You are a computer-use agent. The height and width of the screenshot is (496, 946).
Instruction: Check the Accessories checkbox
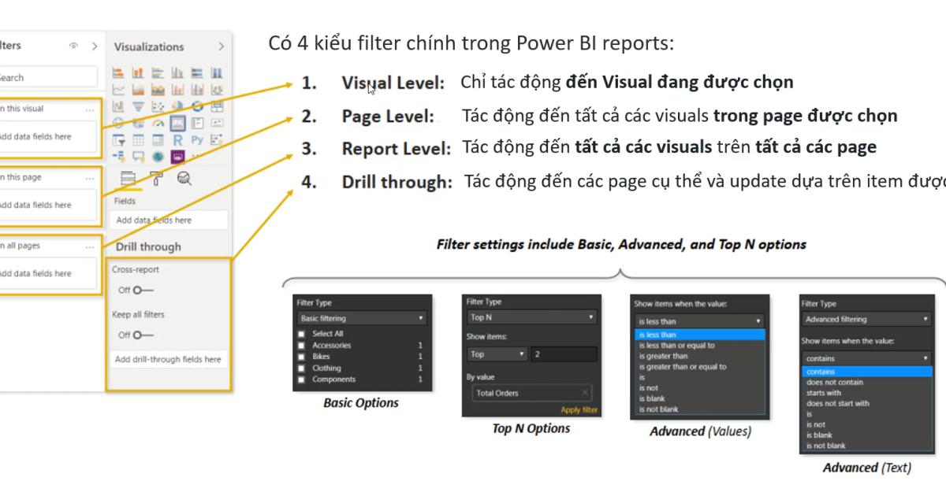(300, 345)
